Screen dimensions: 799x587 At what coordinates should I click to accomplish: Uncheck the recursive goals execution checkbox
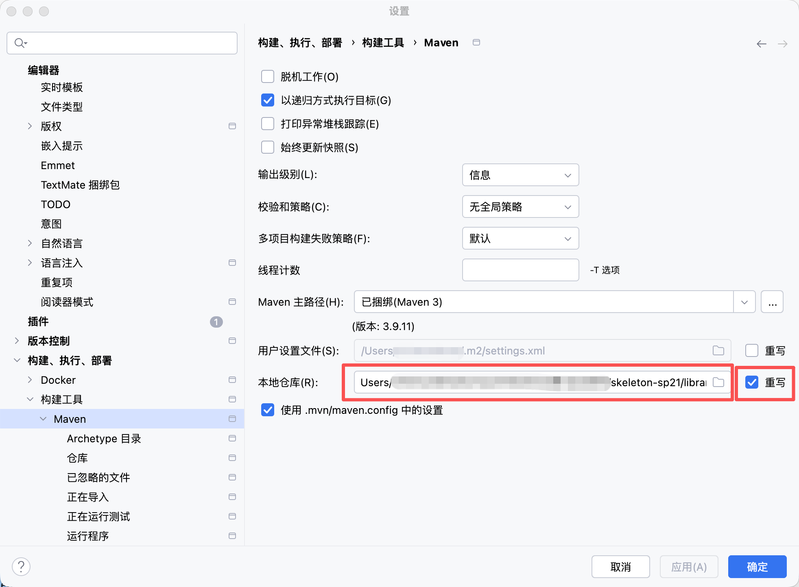268,100
